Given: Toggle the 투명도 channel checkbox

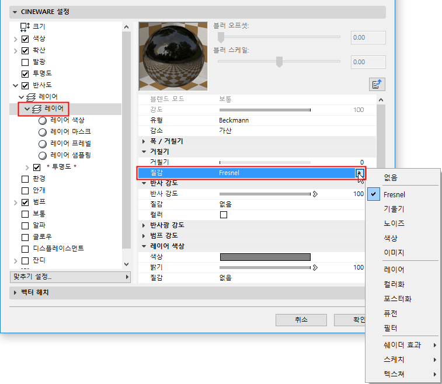Looking at the screenshot, I should [25, 74].
